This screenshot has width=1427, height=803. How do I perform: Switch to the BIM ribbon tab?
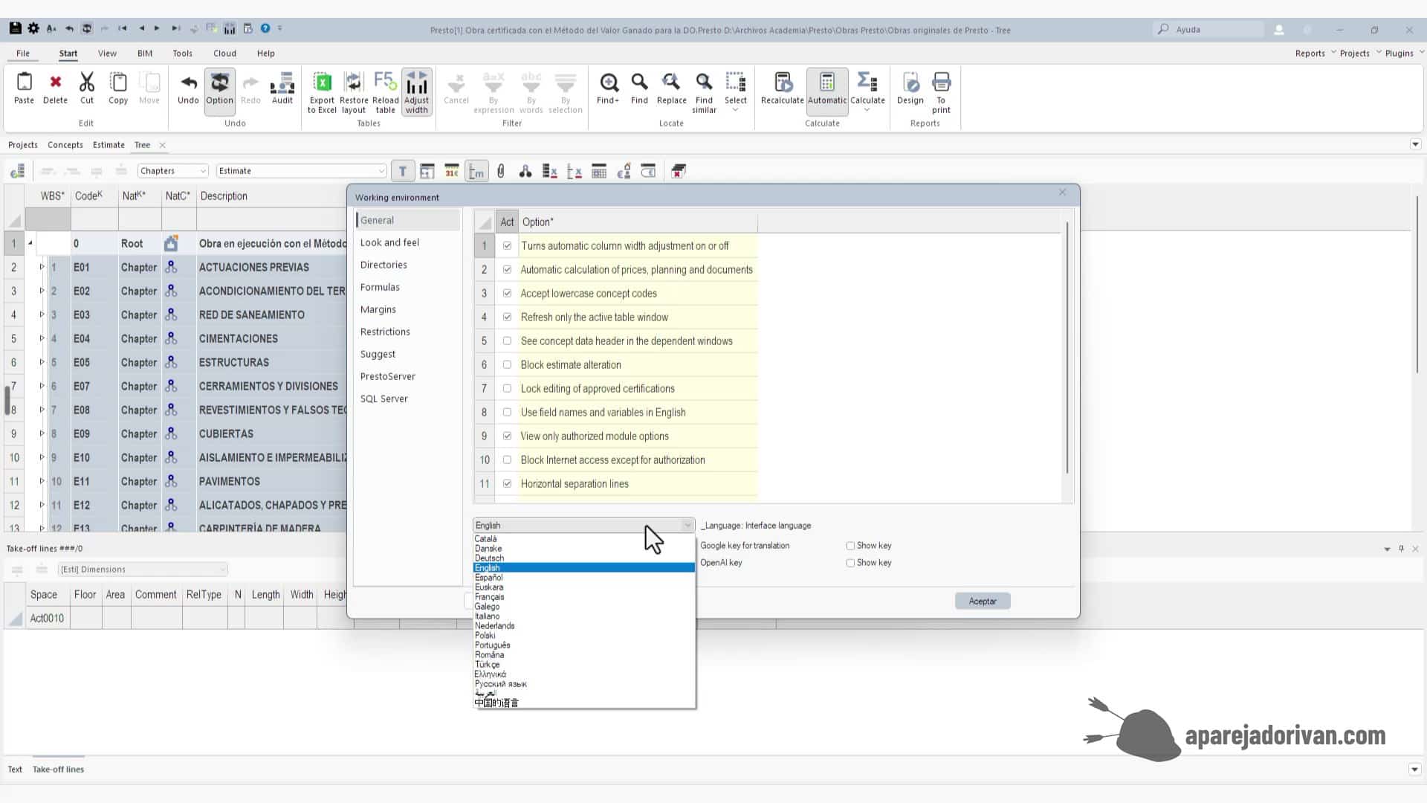pyautogui.click(x=145, y=53)
